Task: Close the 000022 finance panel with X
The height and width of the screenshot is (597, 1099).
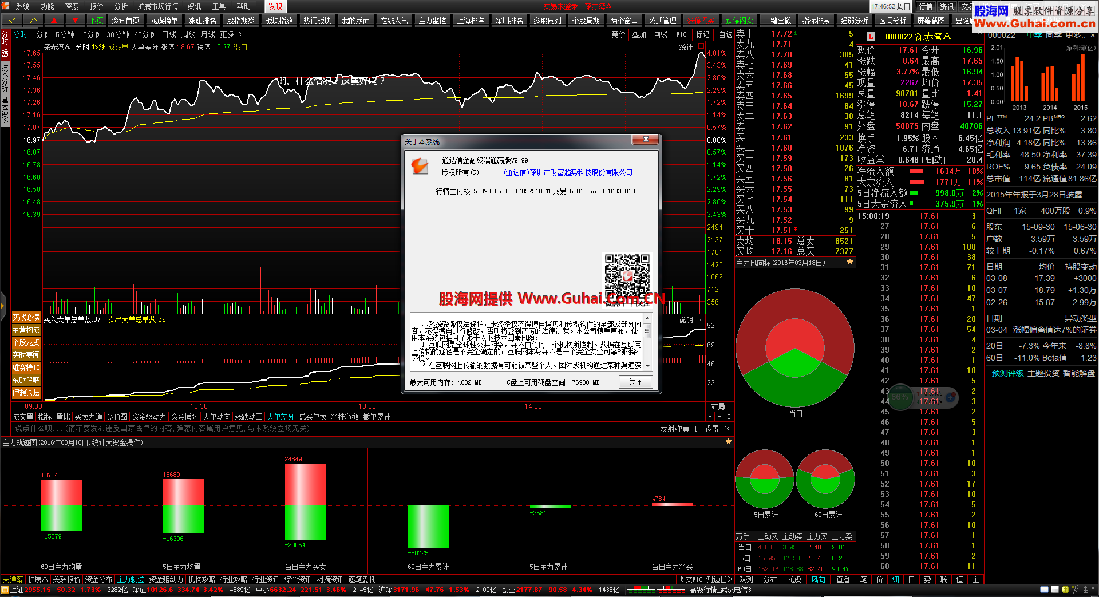Action: [x=1093, y=35]
